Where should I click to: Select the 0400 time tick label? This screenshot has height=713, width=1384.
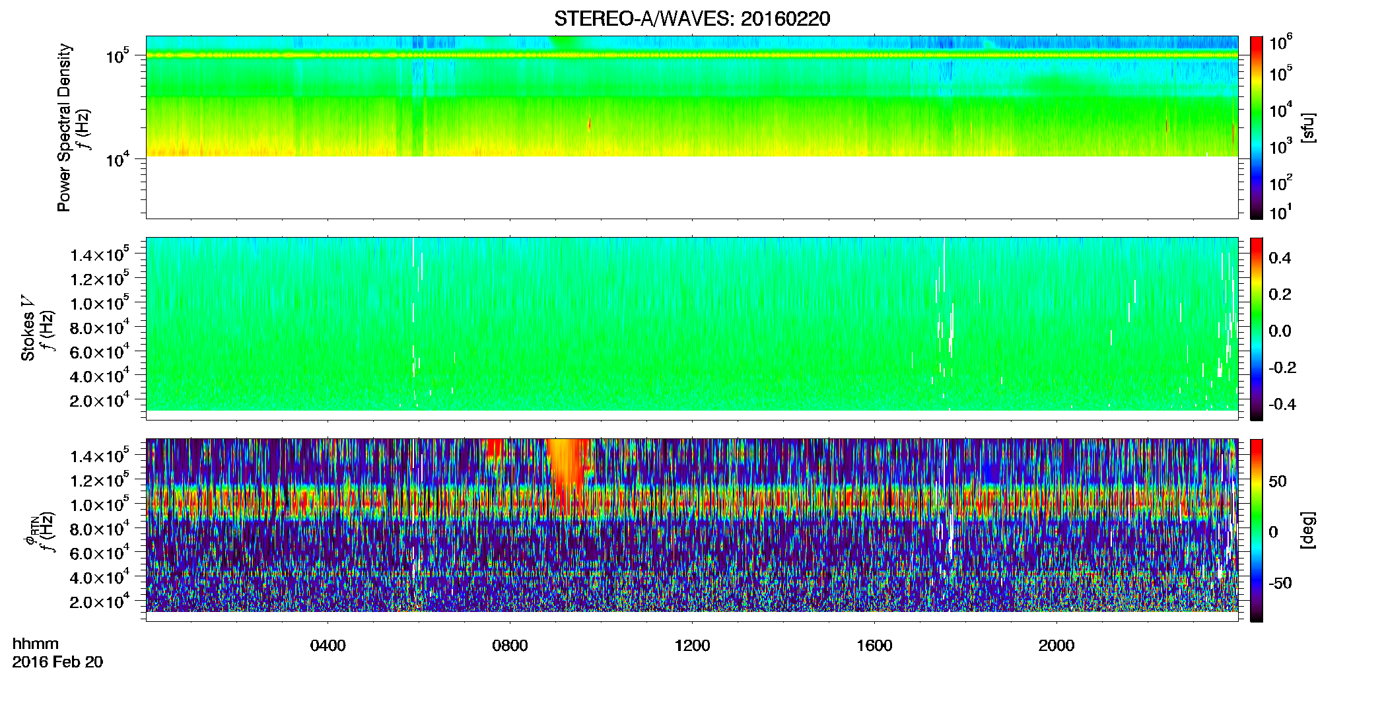328,646
